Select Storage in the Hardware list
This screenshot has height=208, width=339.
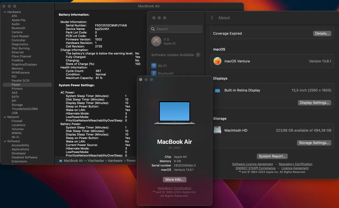point(17,105)
